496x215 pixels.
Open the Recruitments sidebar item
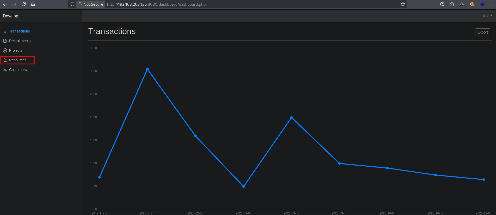point(20,41)
